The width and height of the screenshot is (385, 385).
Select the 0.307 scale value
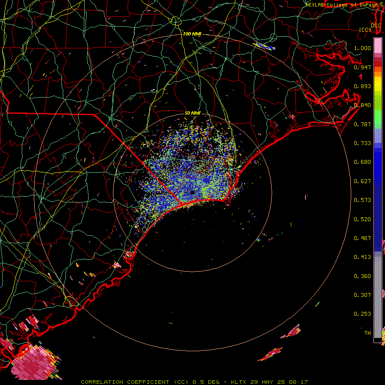pos(362,295)
